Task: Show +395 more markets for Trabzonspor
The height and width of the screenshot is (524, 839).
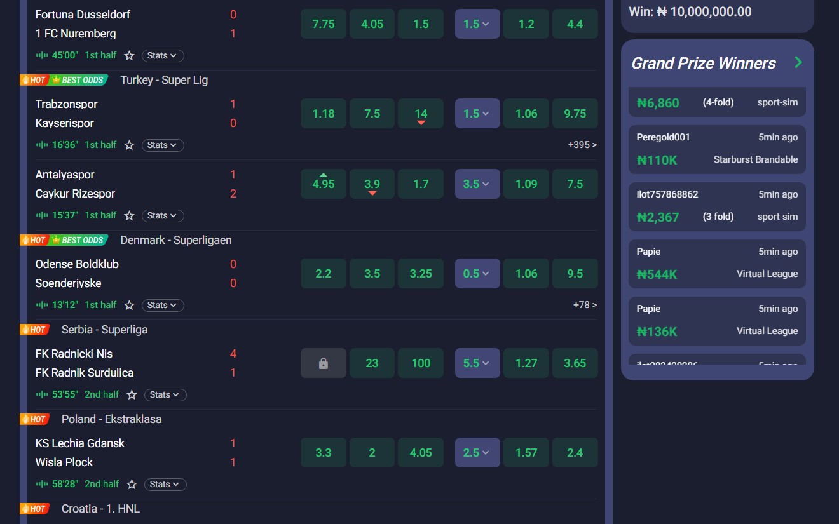Action: point(582,145)
